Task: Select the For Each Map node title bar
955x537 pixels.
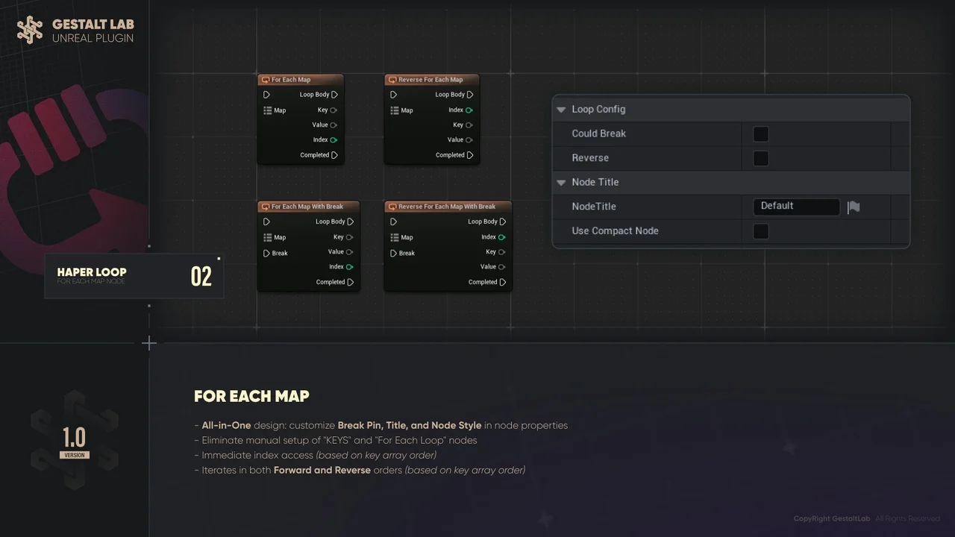Action: 300,80
